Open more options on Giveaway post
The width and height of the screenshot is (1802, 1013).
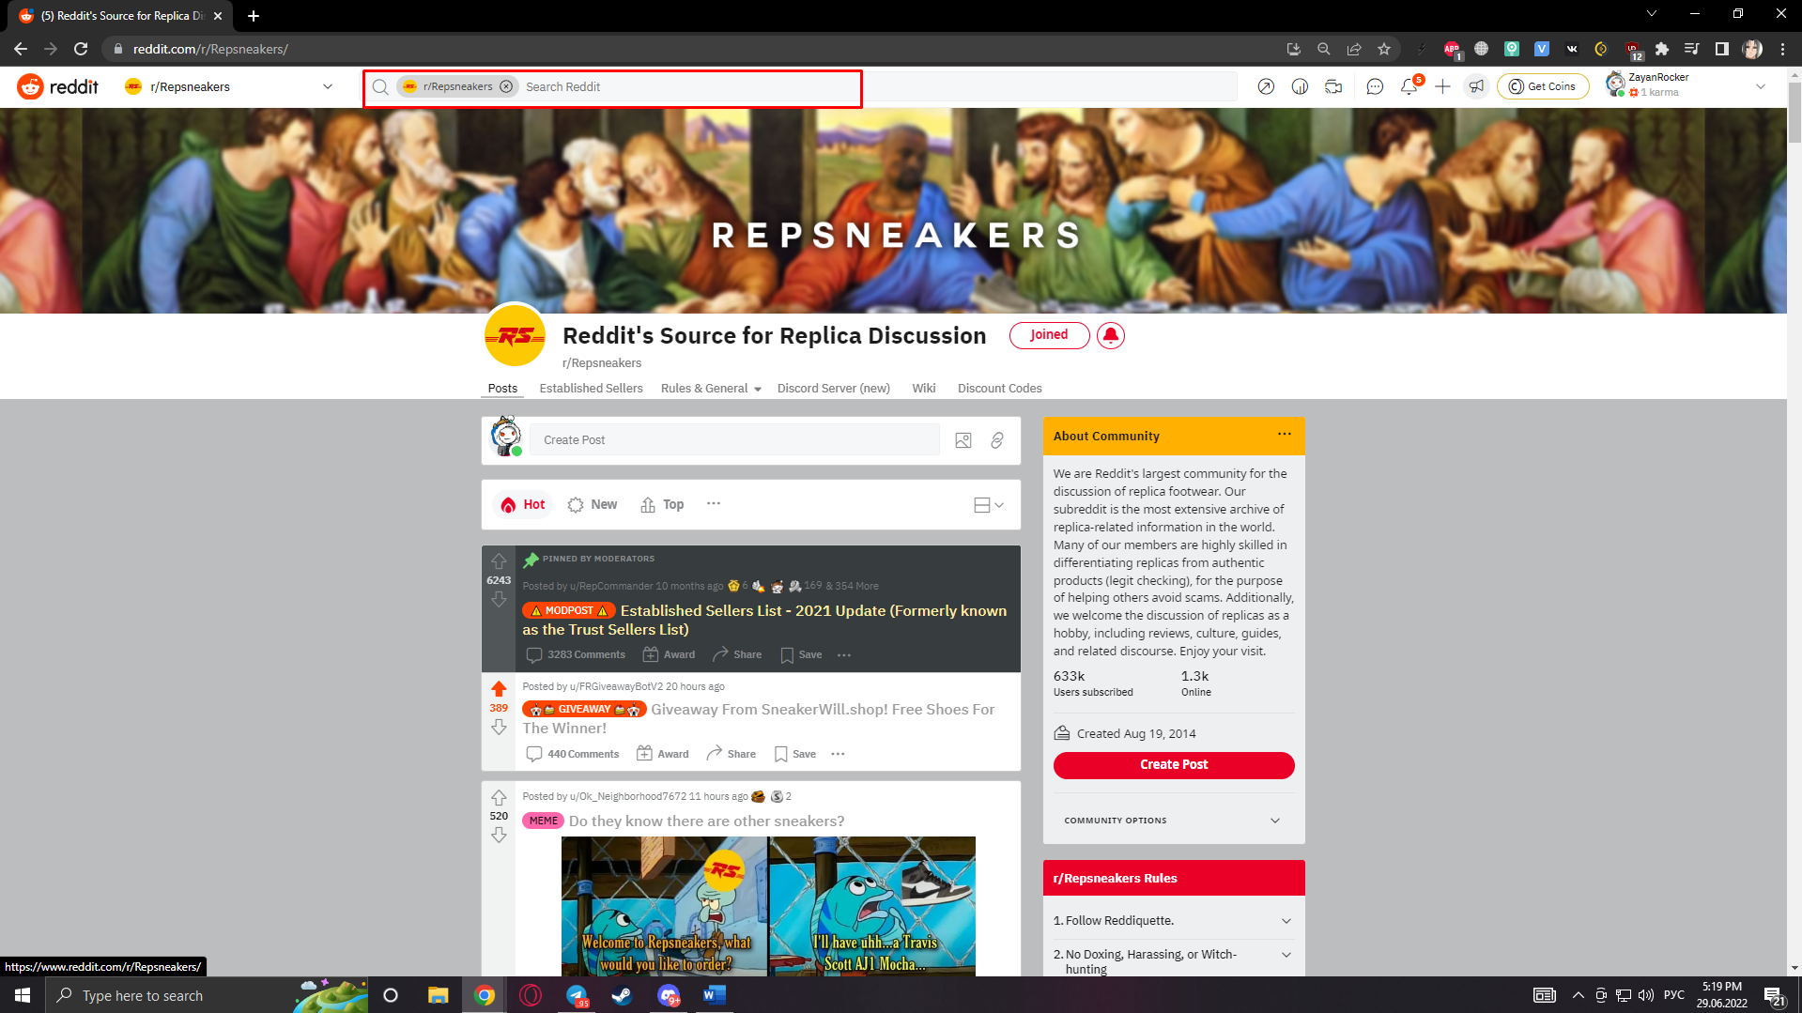coord(838,754)
